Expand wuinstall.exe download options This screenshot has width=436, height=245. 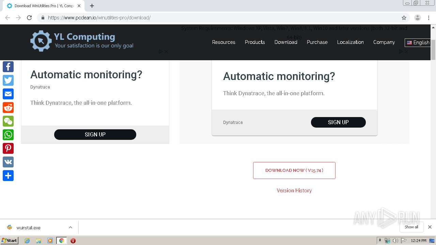[x=71, y=227]
